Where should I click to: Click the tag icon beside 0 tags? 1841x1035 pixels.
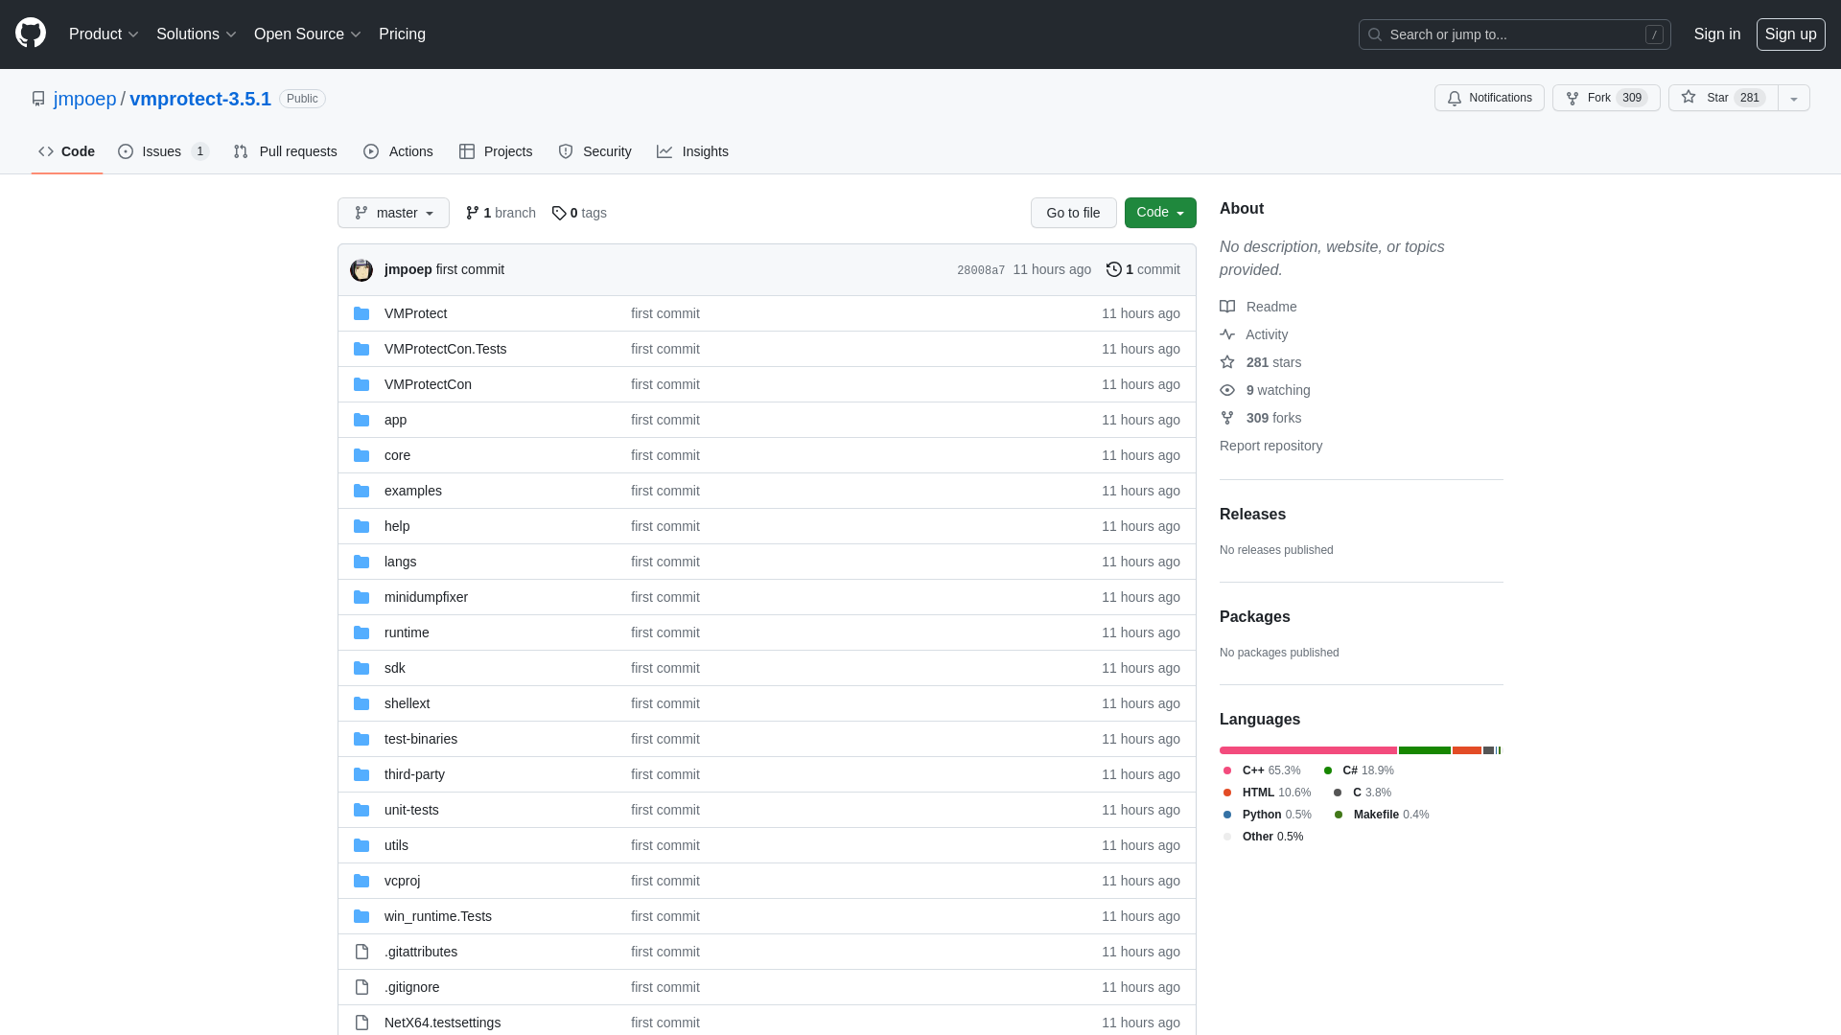point(559,213)
